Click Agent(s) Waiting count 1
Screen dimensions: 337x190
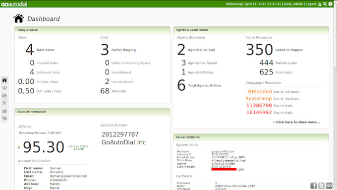coord(183,72)
